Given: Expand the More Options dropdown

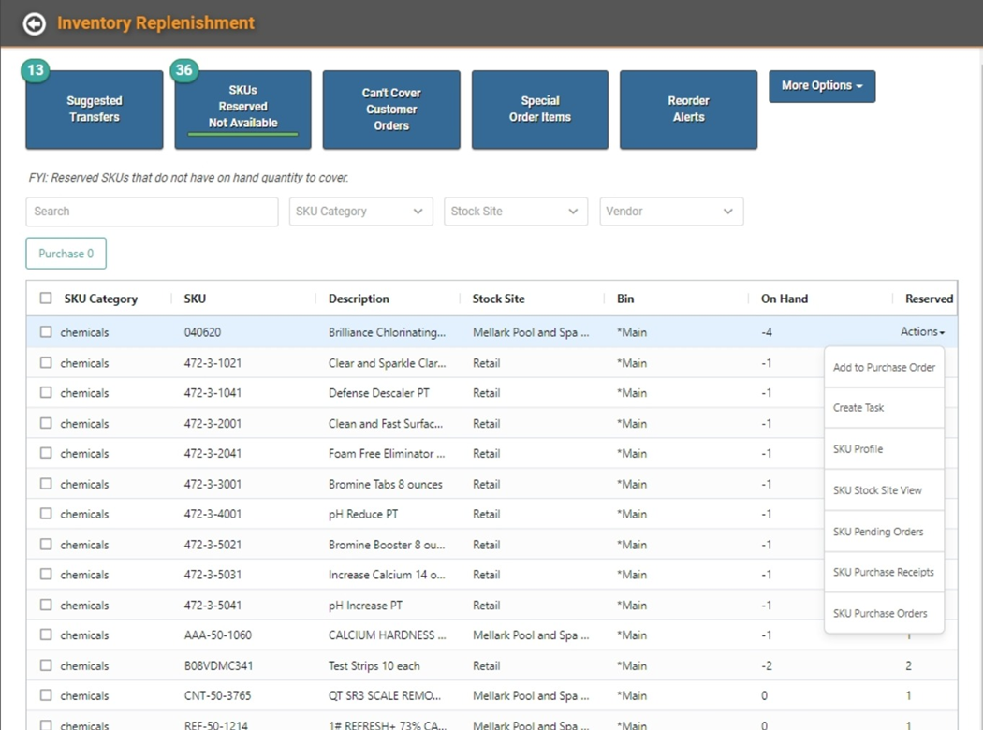Looking at the screenshot, I should coord(822,86).
